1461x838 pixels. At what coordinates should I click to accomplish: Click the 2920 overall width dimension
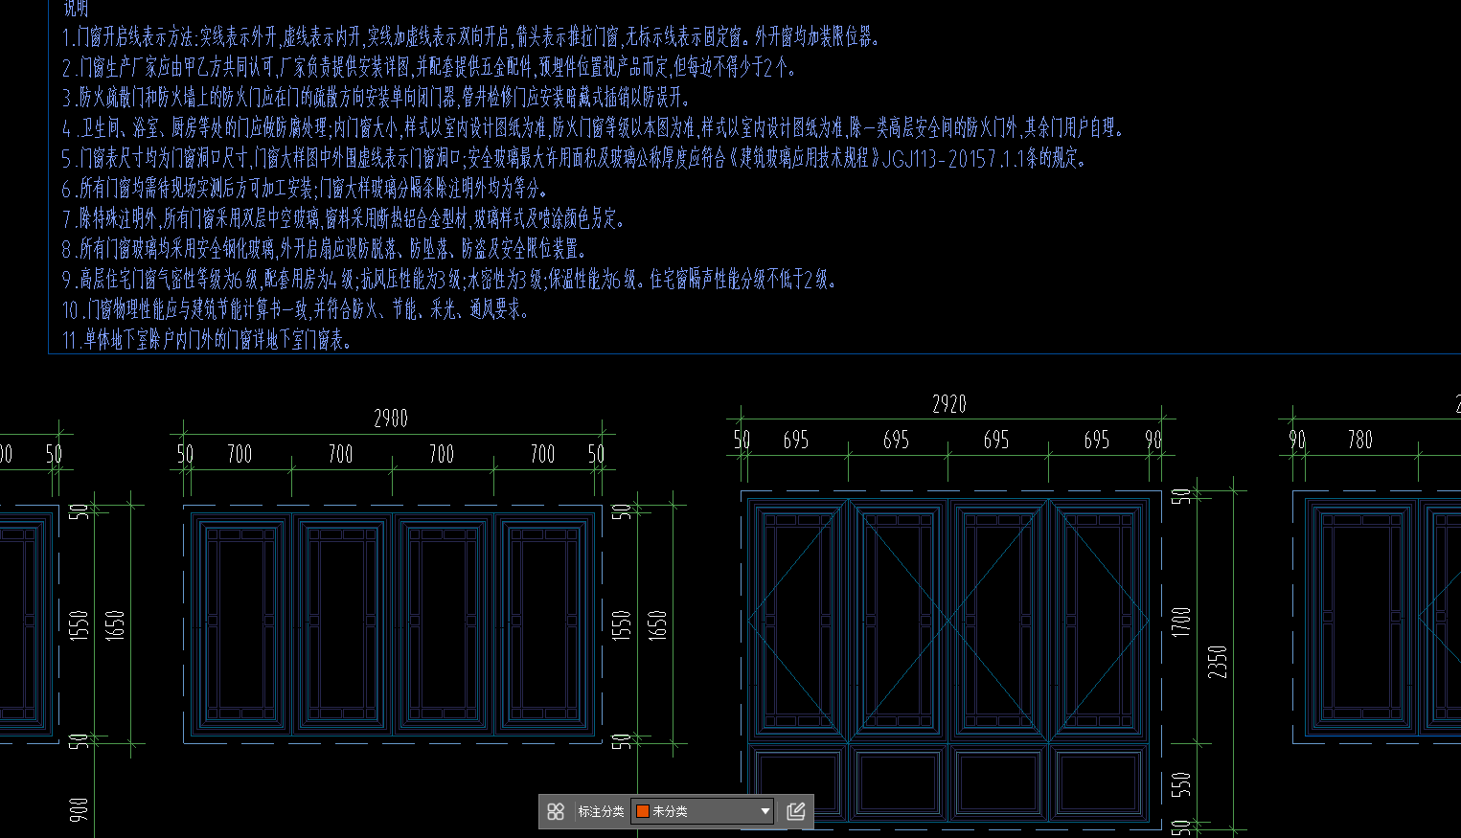[x=949, y=404]
